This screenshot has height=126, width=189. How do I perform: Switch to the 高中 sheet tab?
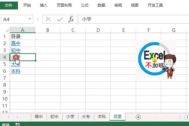(39, 117)
